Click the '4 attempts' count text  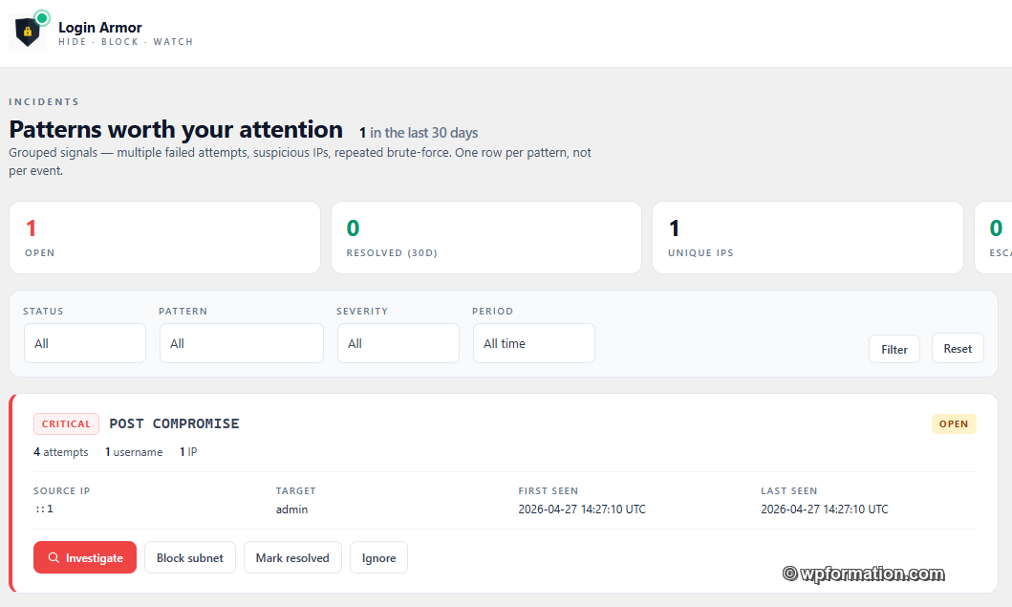[60, 452]
